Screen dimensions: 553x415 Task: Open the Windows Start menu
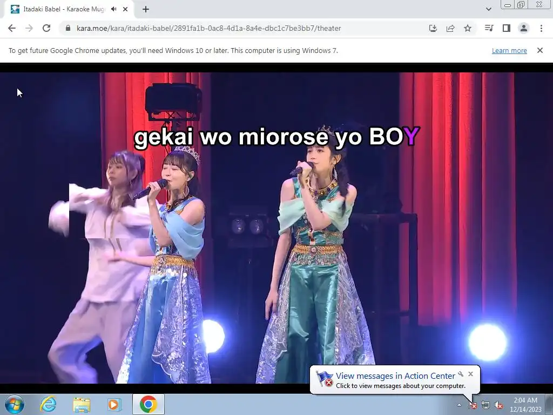[x=15, y=404]
